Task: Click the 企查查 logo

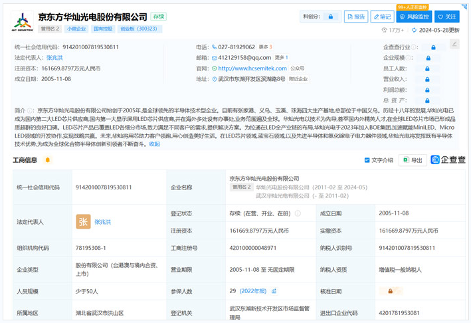Action: (448, 160)
